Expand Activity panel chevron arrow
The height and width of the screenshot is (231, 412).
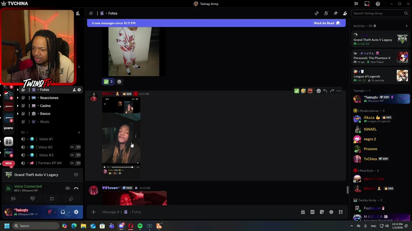(x=407, y=26)
